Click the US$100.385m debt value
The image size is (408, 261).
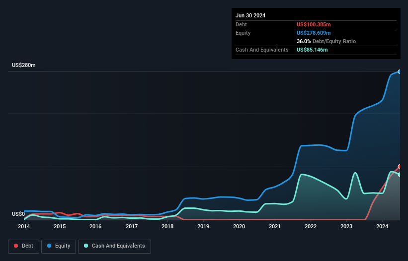point(314,24)
